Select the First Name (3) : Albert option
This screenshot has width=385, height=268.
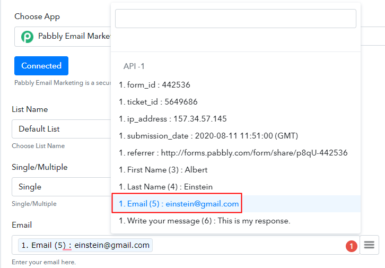[235, 170]
